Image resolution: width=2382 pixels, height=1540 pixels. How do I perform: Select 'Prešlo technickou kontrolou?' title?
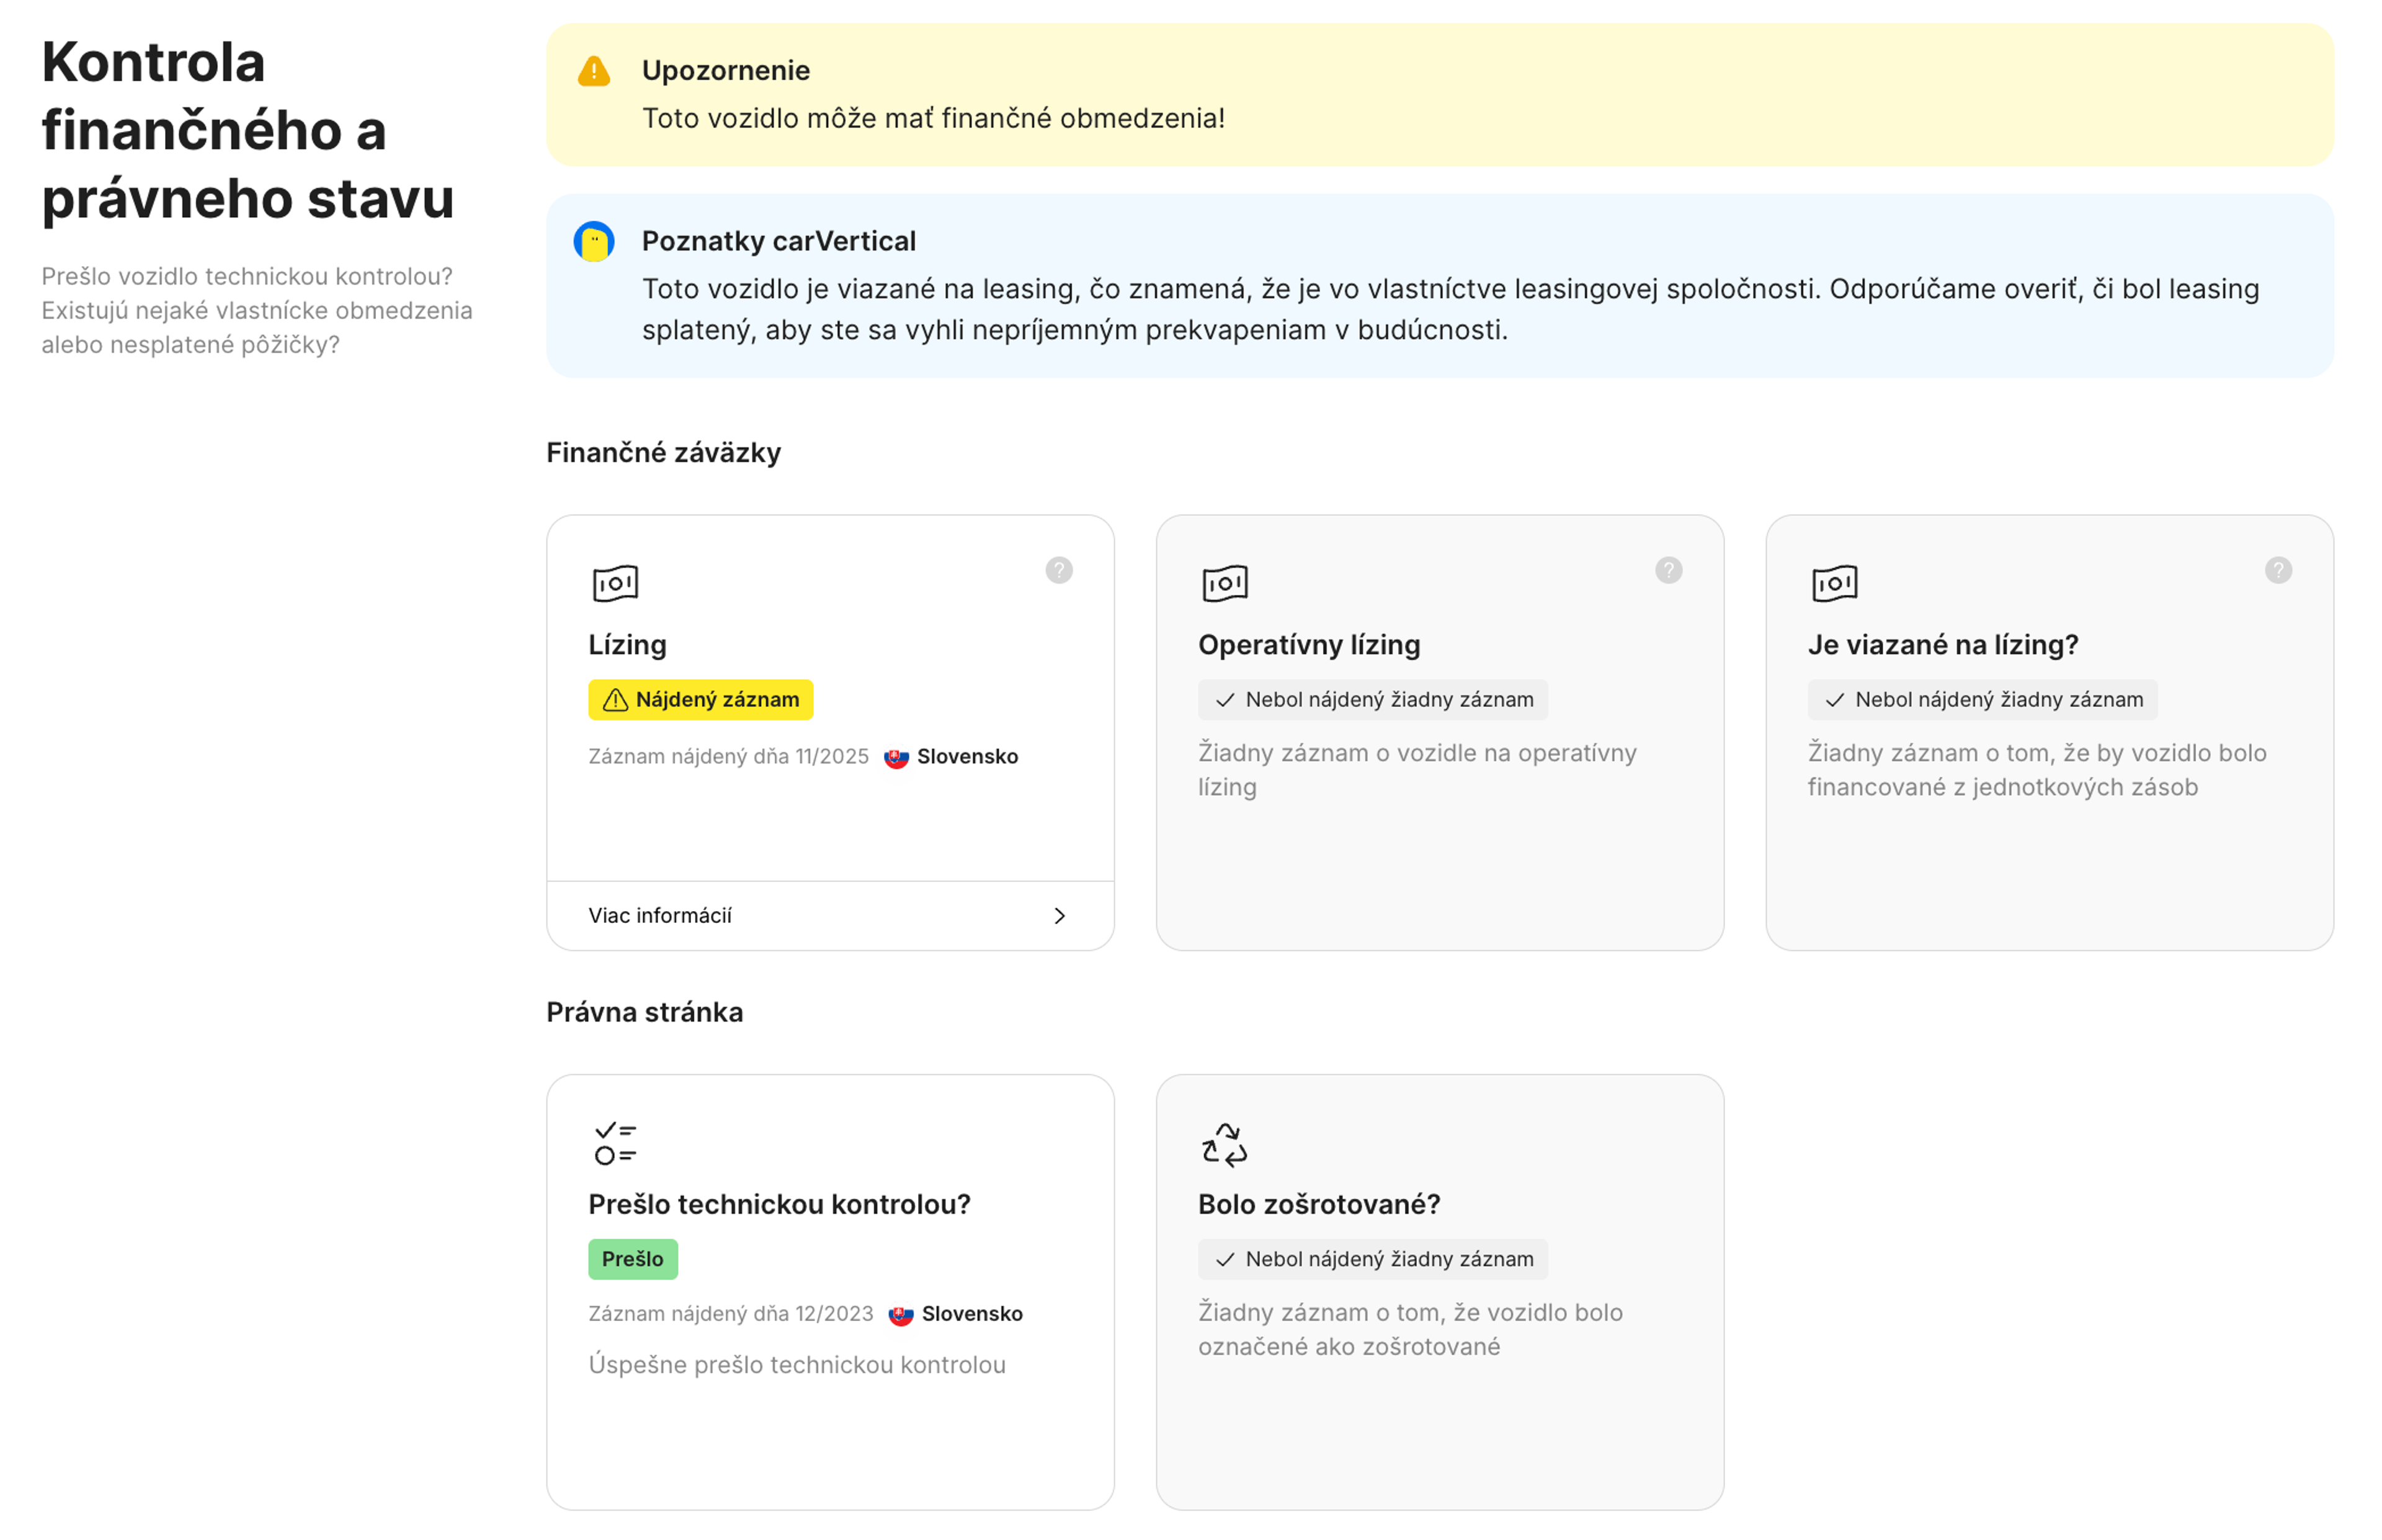(779, 1204)
